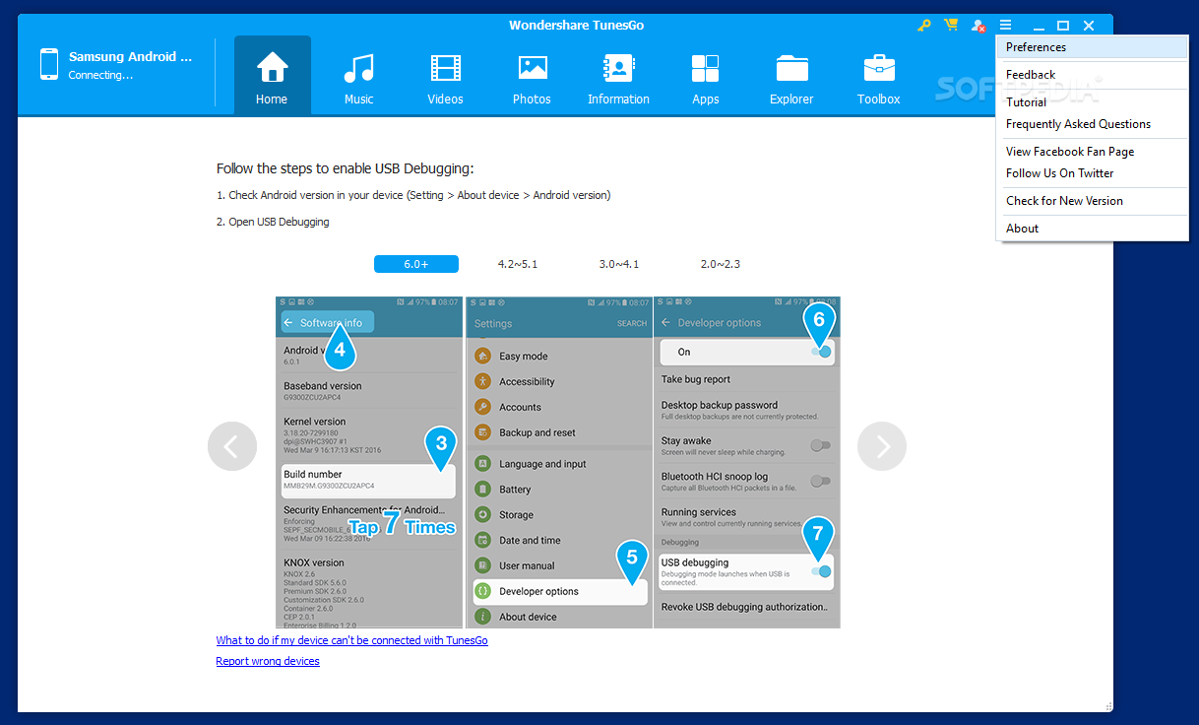This screenshot has width=1199, height=725.
Task: Choose Follow Us On Twitter
Action: click(x=1092, y=173)
